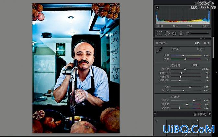This screenshot has width=218, height=137.
Task: Click the 高光修正 recovery slider handle
Action: tap(182, 73)
